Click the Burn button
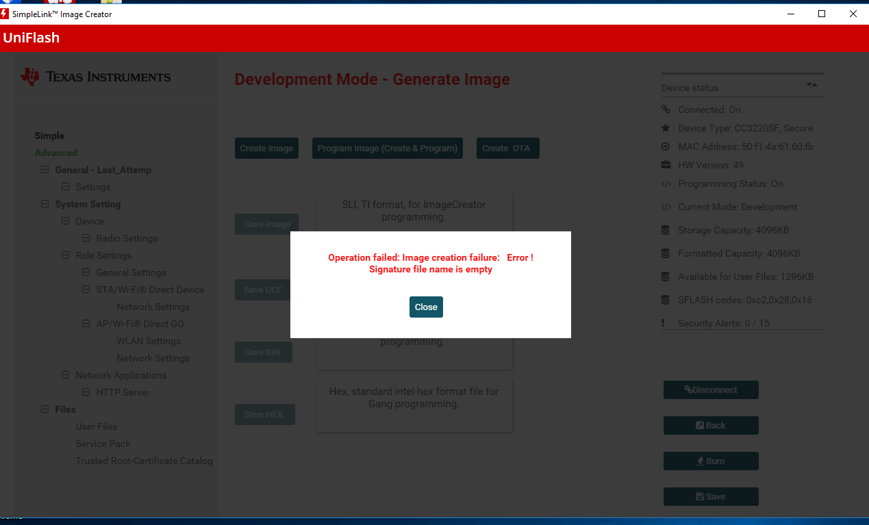The width and height of the screenshot is (869, 525). [711, 461]
